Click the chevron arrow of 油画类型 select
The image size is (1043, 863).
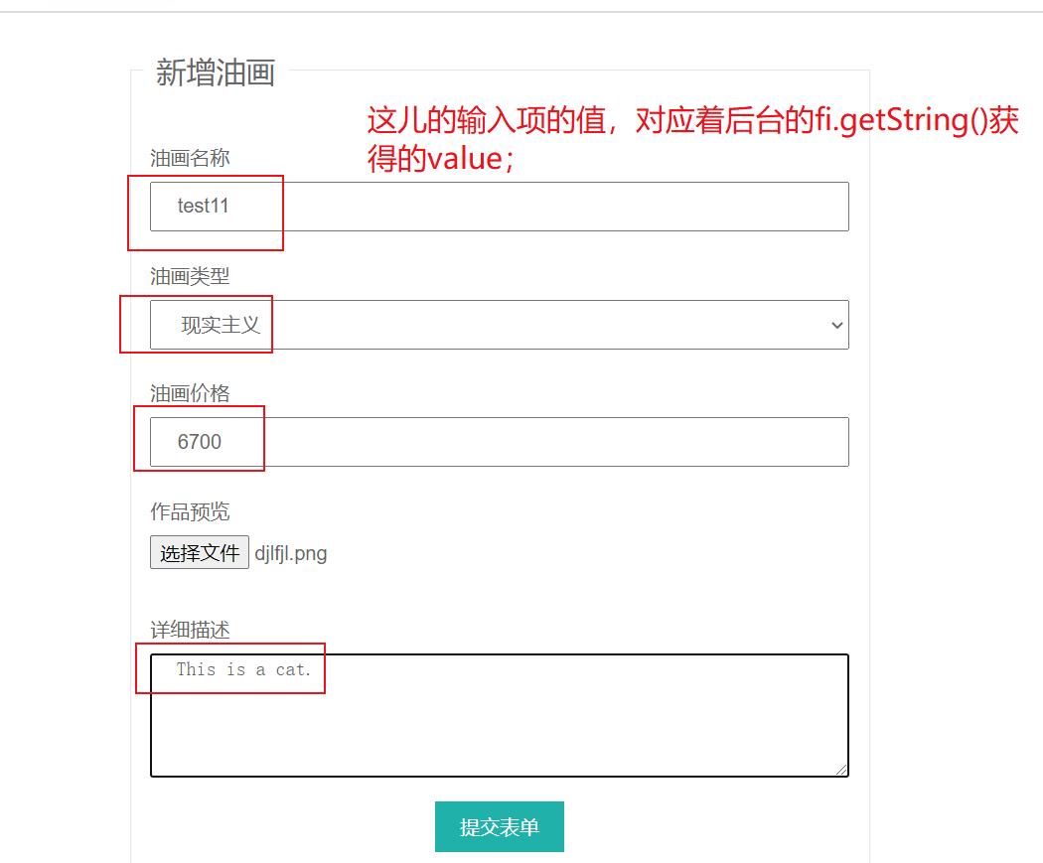[x=836, y=326]
